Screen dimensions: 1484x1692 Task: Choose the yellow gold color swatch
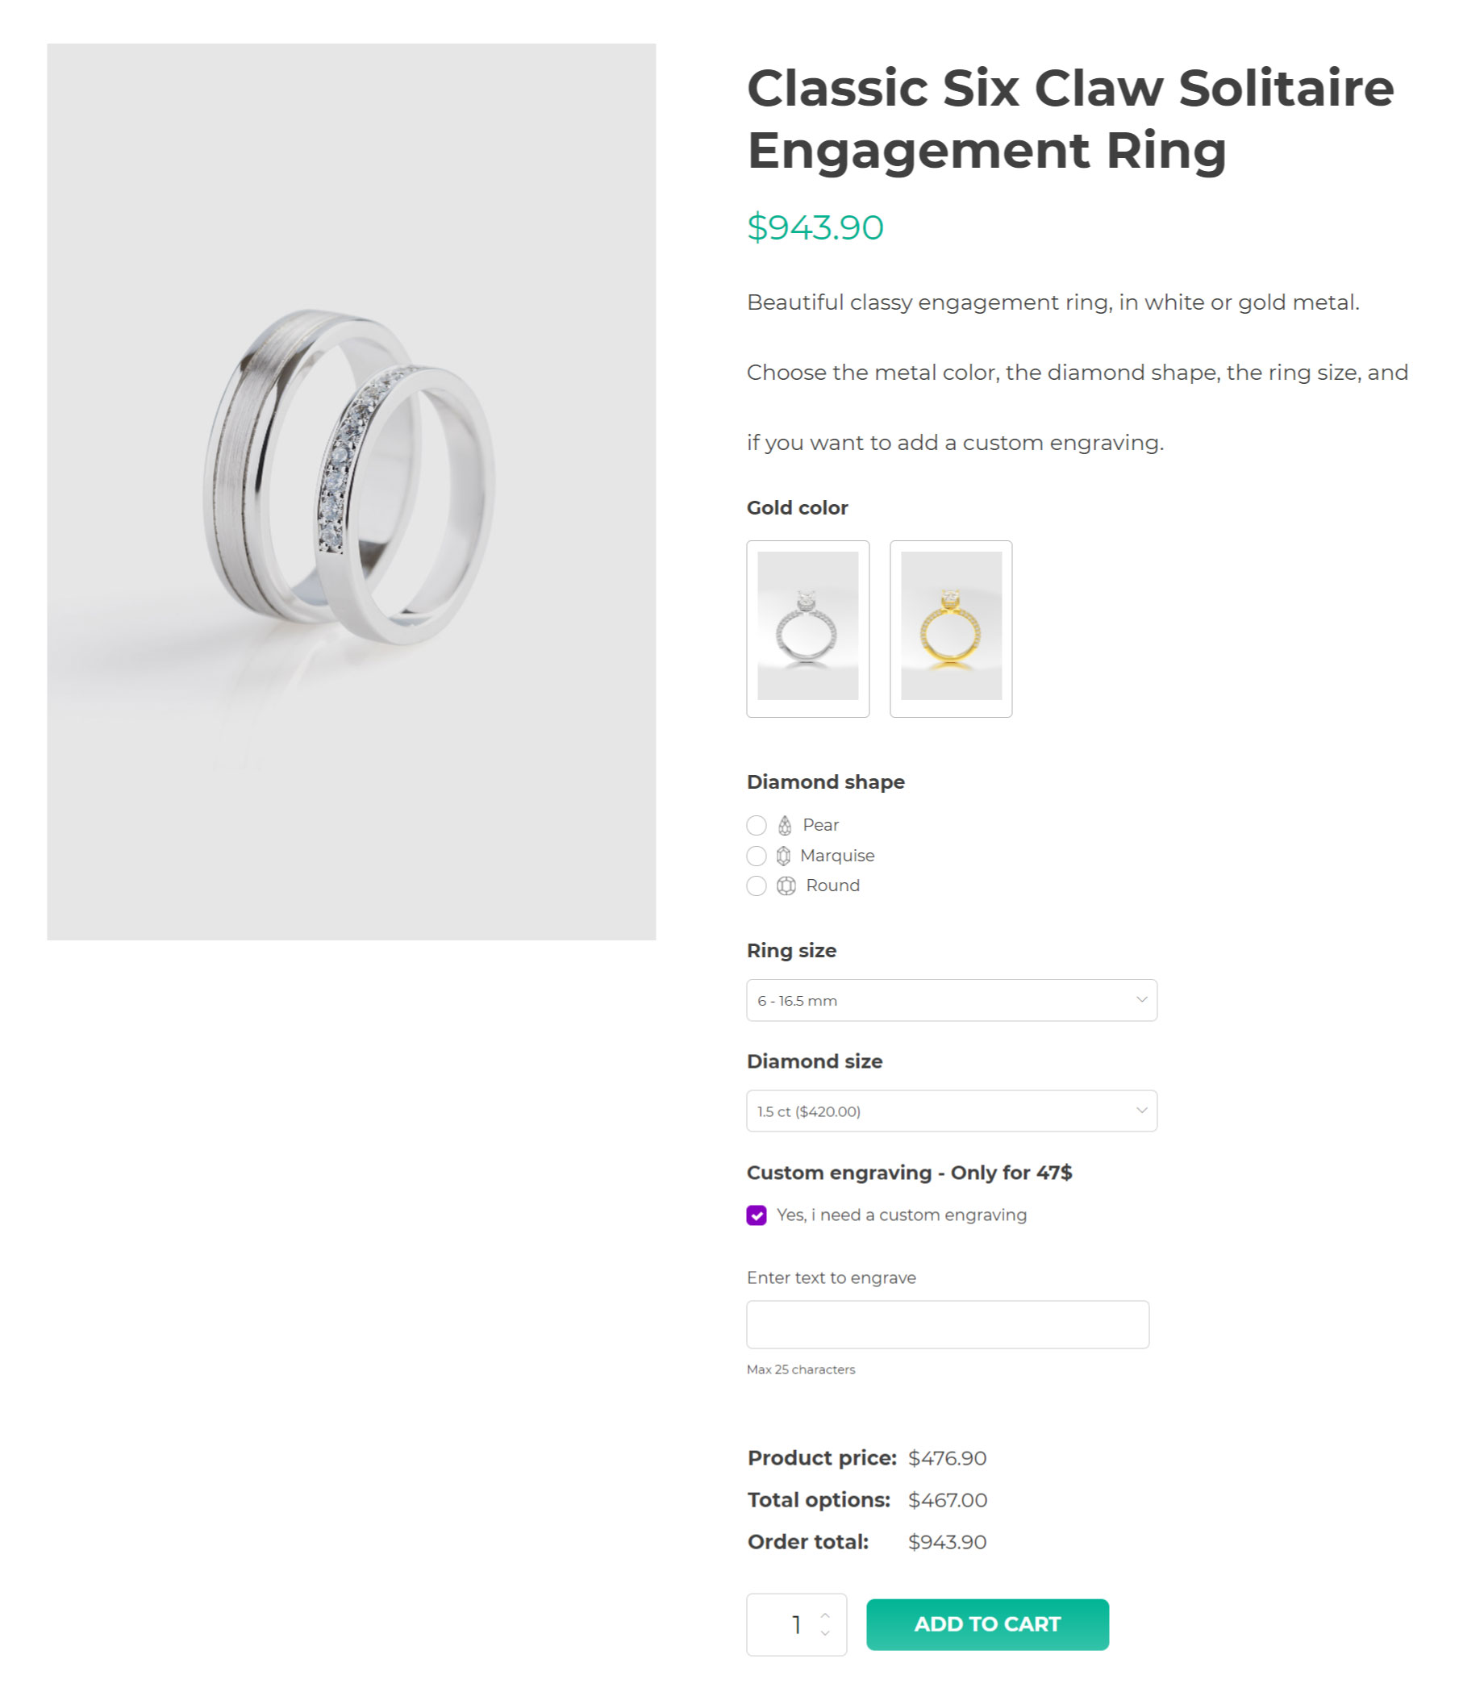951,628
